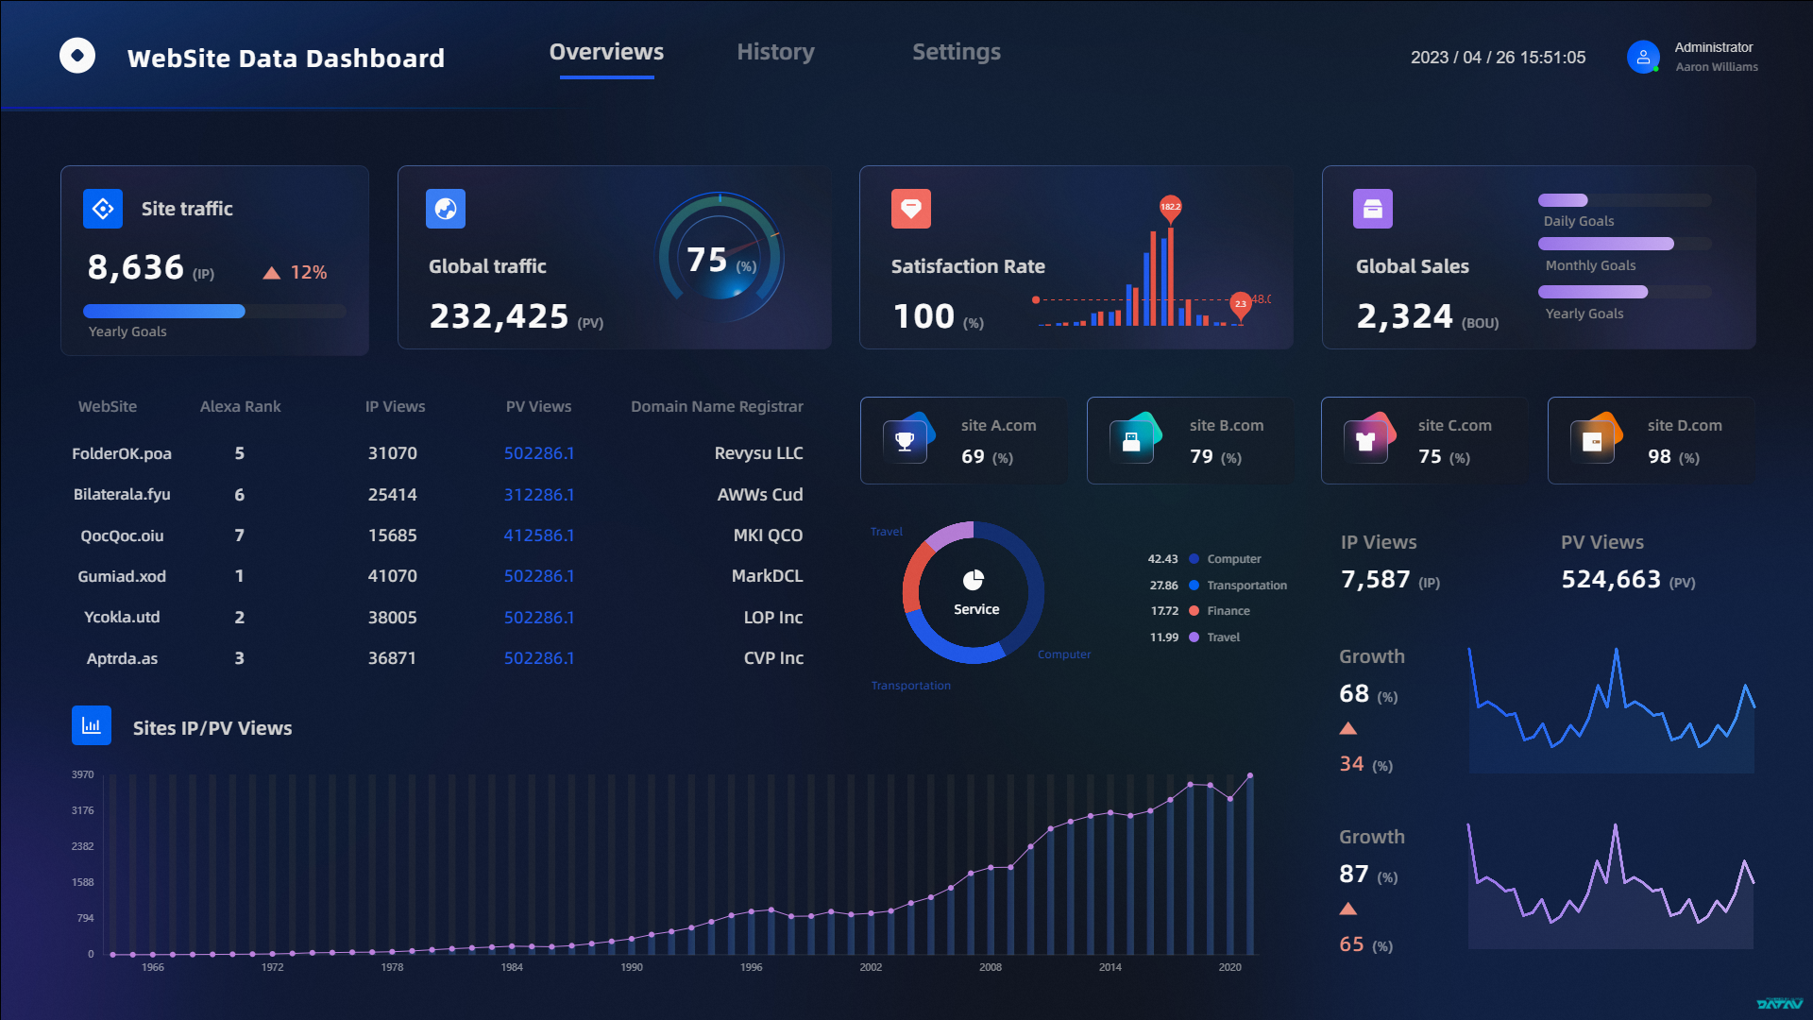Image resolution: width=1813 pixels, height=1020 pixels.
Task: Open PV link 312286.1 for Bilaterala.fyu
Action: pyautogui.click(x=539, y=495)
